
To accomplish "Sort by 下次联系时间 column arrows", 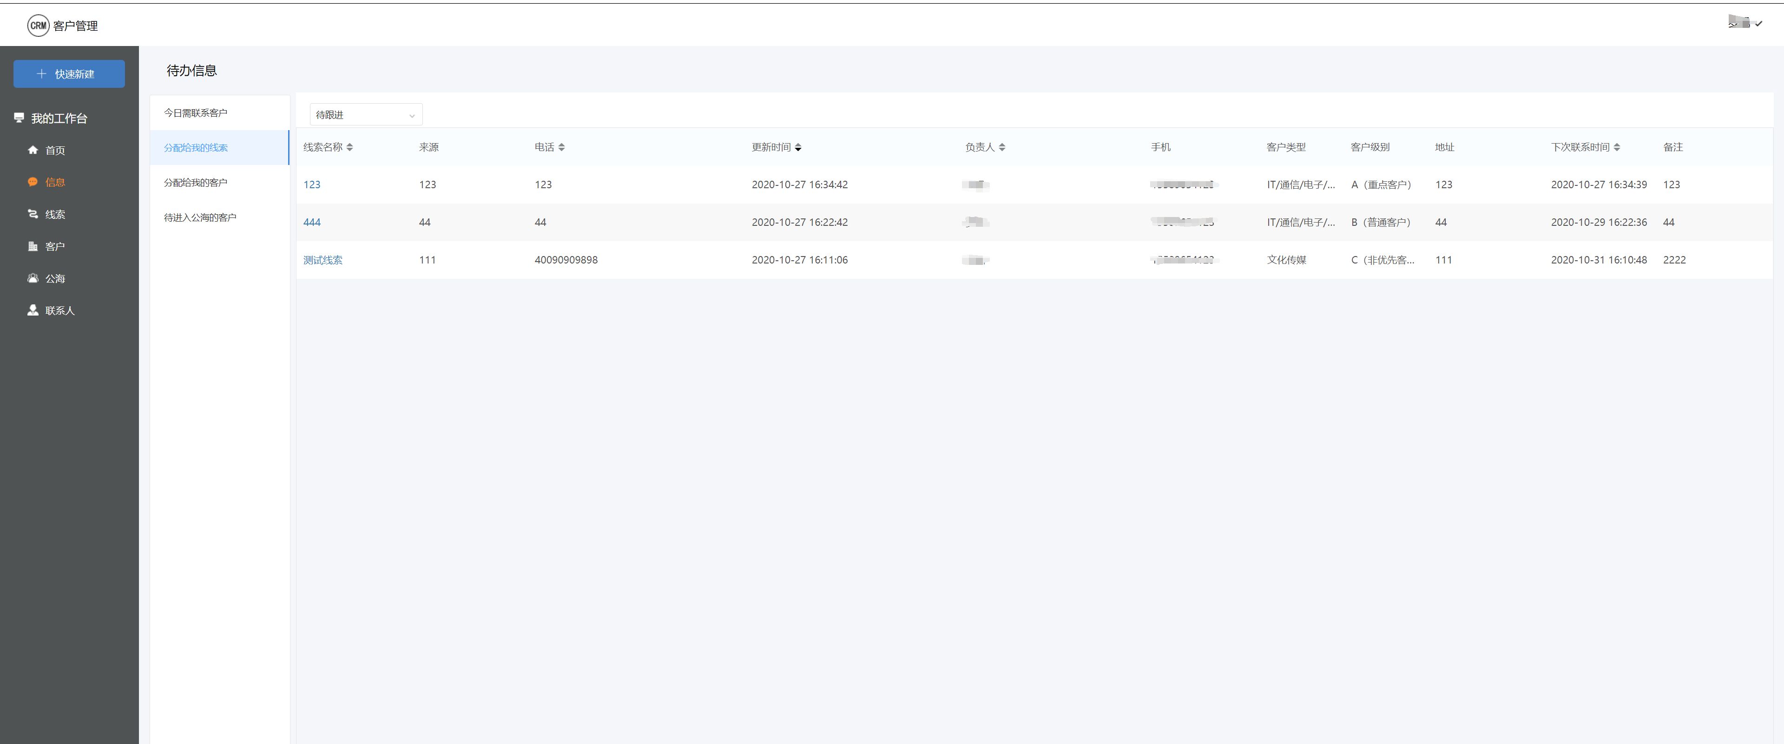I will (1616, 147).
